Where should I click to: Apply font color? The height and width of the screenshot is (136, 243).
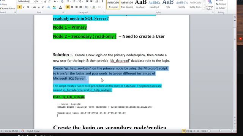(60, 7)
